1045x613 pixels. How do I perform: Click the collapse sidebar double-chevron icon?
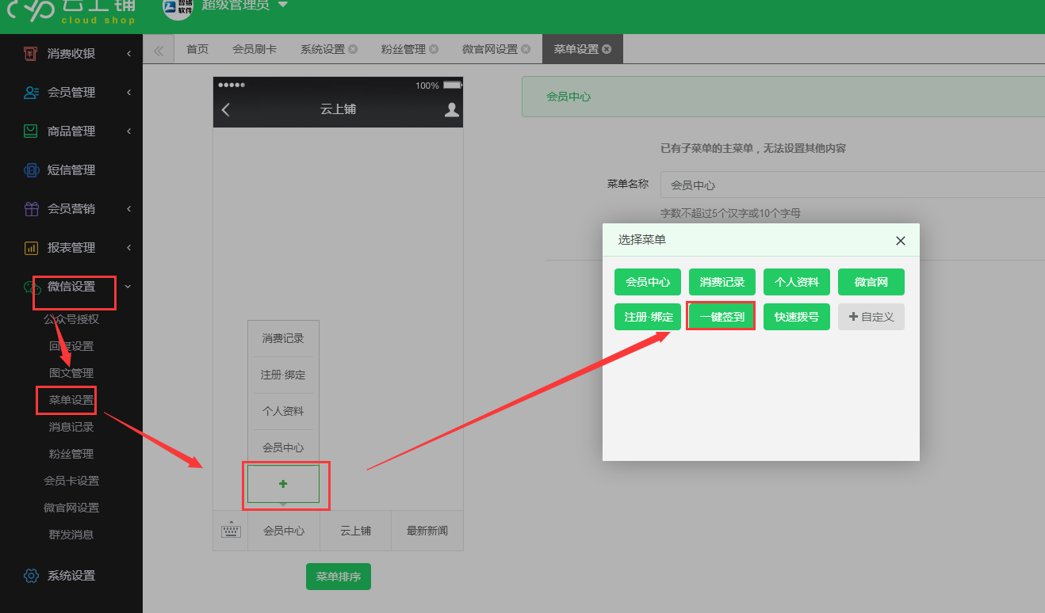click(x=159, y=49)
